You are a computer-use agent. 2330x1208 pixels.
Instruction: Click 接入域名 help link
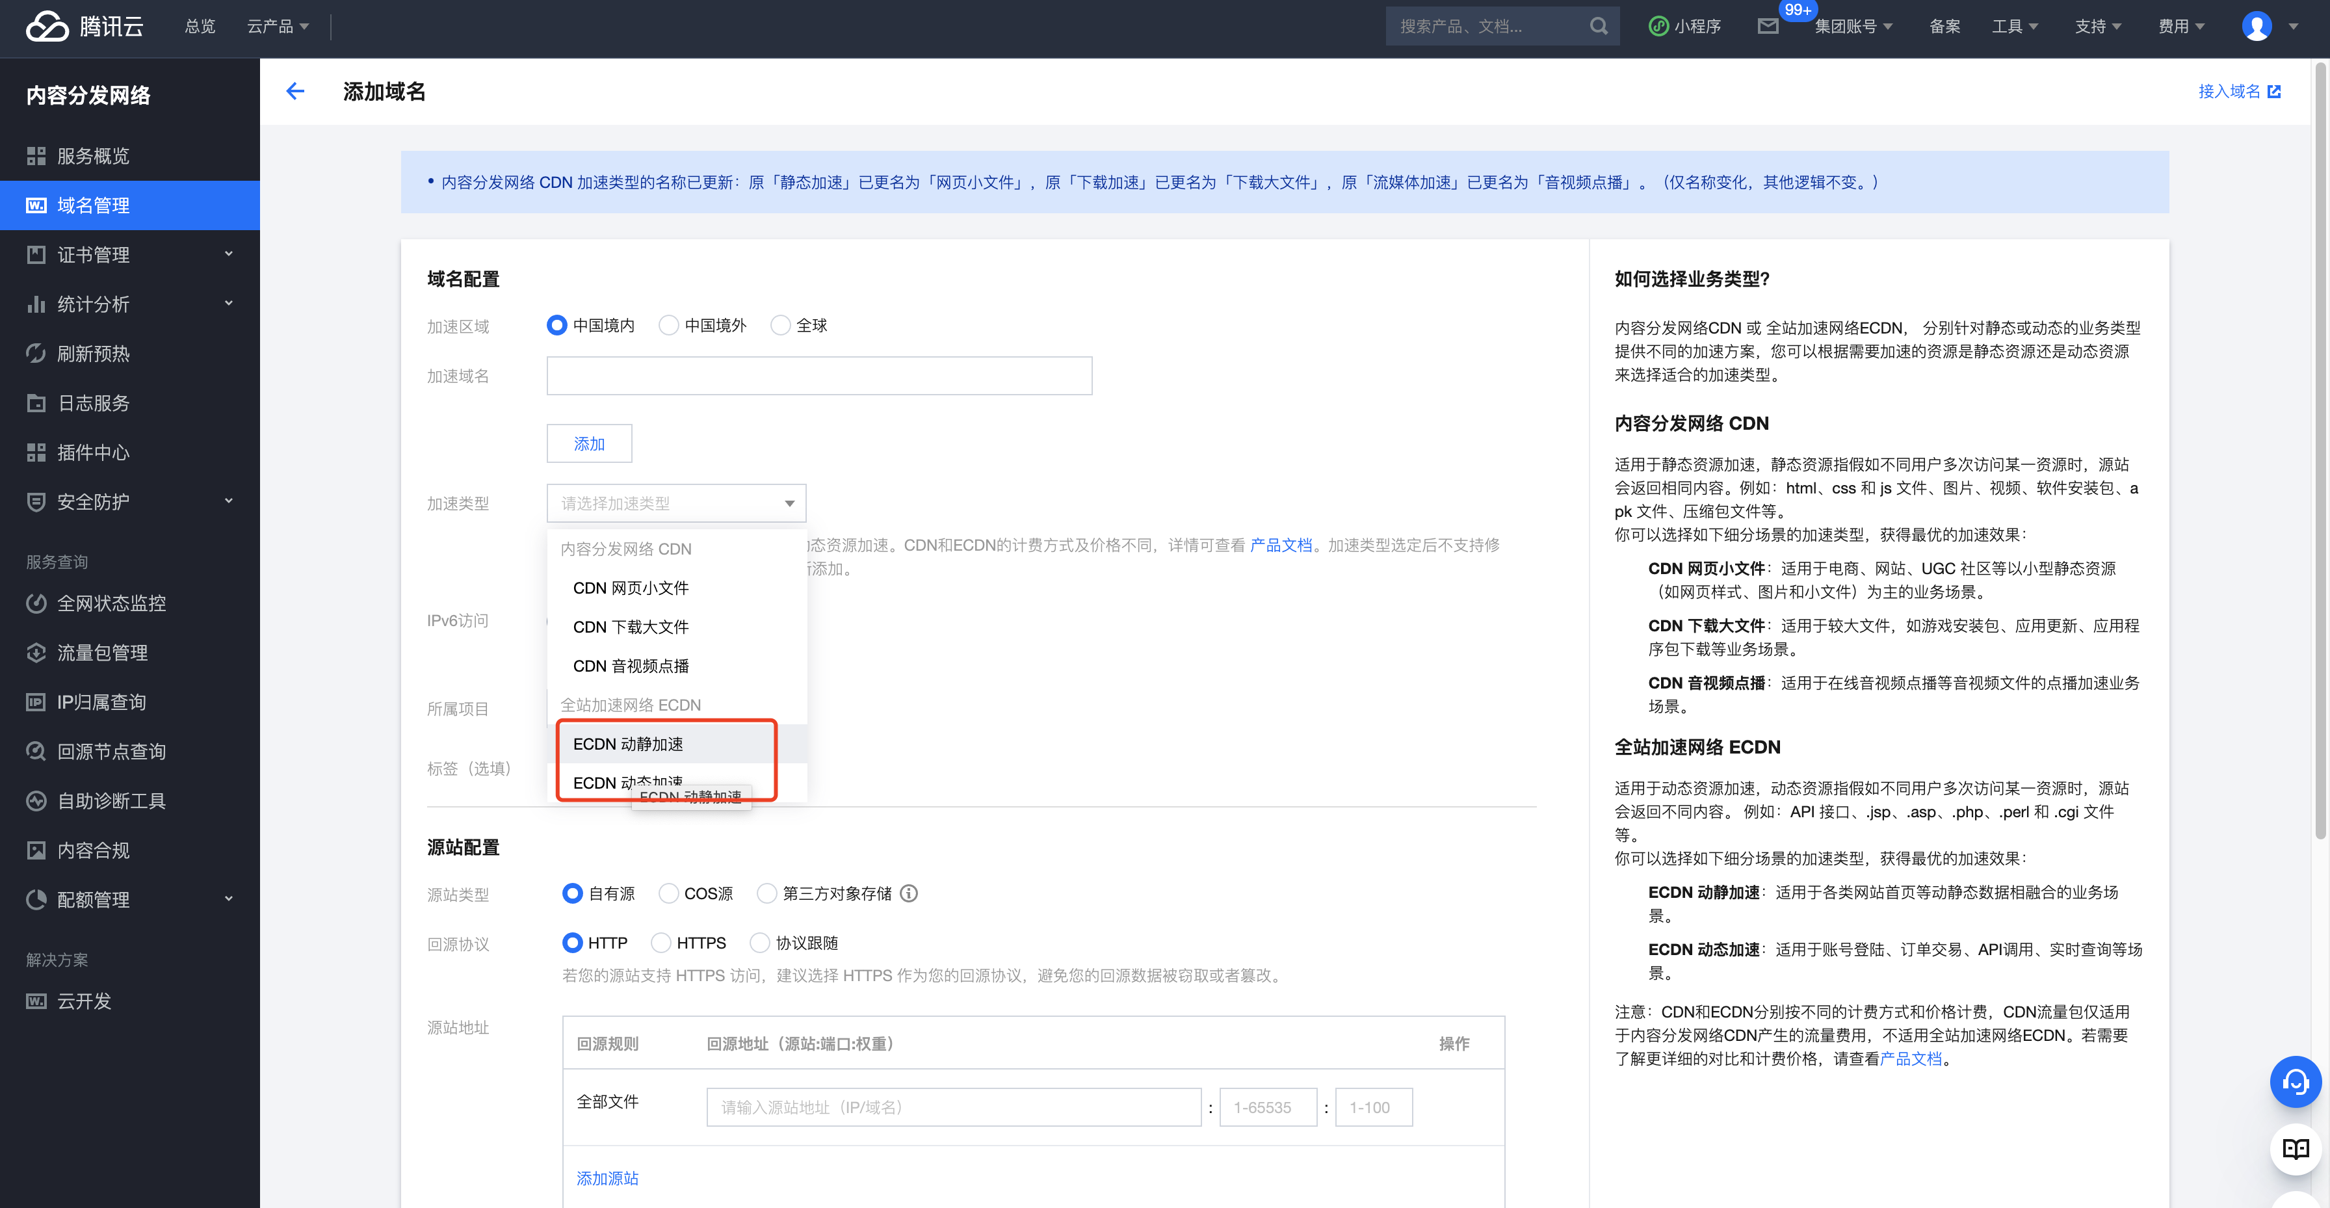pyautogui.click(x=2229, y=92)
